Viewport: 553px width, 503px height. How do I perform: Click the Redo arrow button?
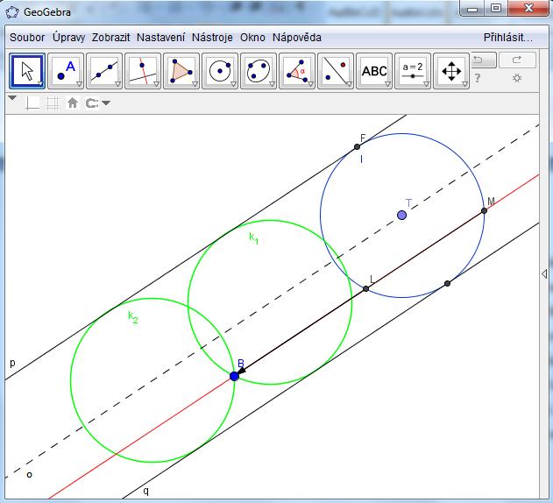517,60
